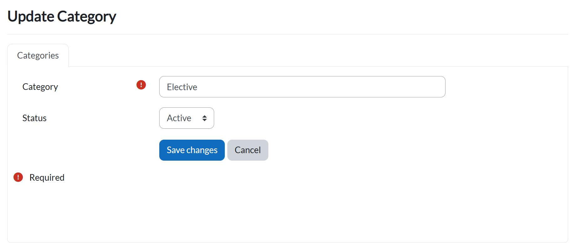Image resolution: width=575 pixels, height=243 pixels.
Task: Click the Status field label
Action: coord(34,118)
